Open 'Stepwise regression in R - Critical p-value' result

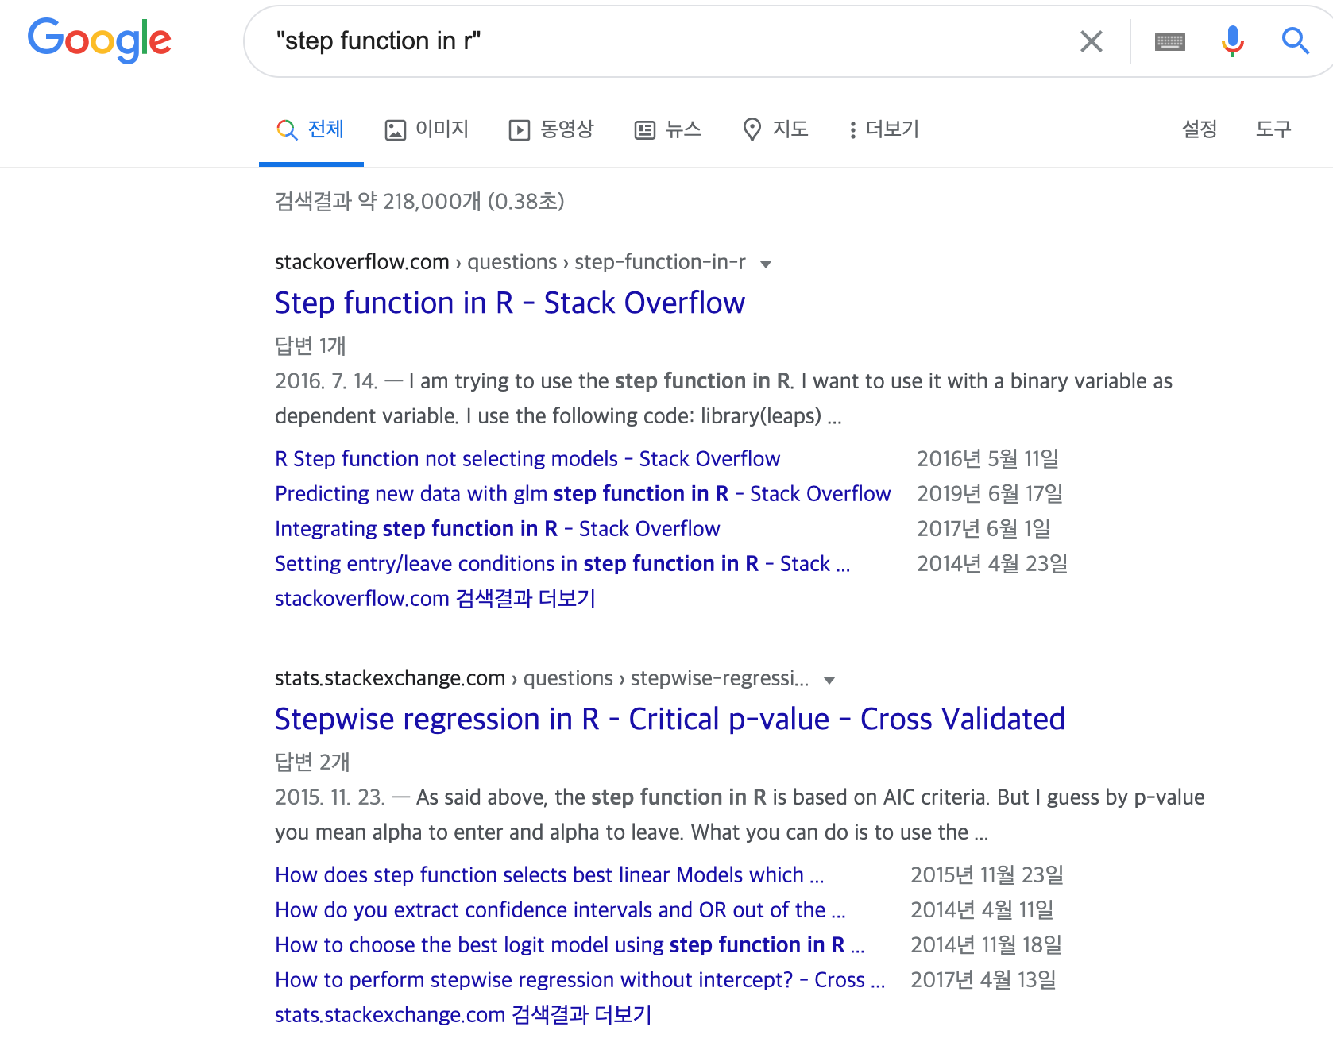click(670, 719)
